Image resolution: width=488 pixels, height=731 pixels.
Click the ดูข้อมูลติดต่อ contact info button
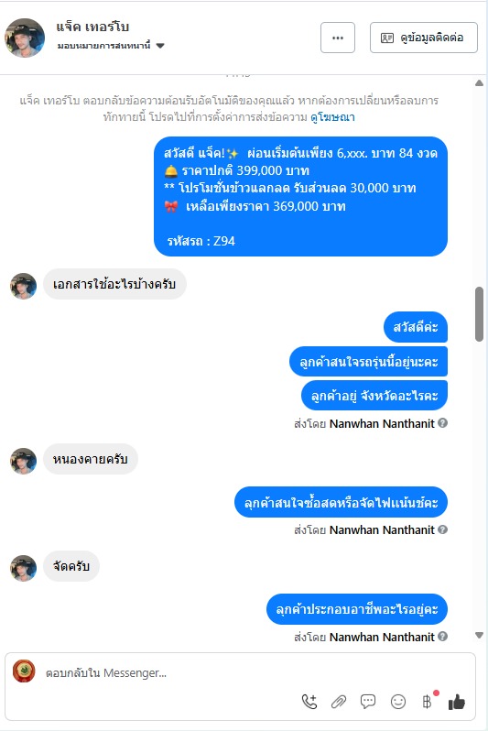tap(424, 38)
